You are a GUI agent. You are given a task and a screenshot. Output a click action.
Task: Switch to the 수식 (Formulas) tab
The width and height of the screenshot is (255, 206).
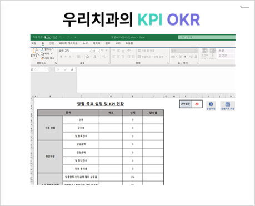[85, 43]
